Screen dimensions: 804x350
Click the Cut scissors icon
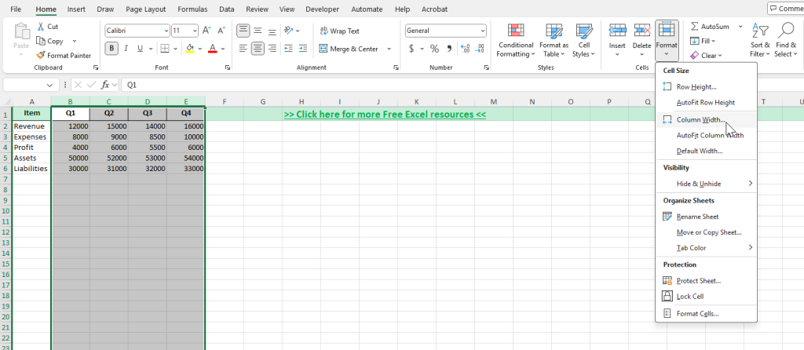(x=41, y=27)
